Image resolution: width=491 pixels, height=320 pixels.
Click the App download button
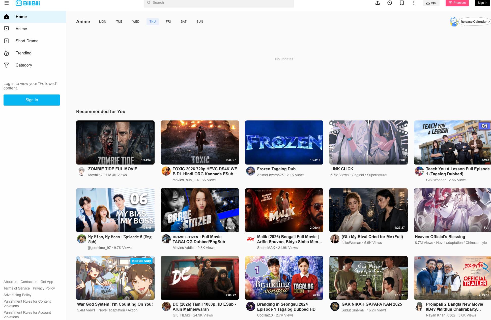431,3
